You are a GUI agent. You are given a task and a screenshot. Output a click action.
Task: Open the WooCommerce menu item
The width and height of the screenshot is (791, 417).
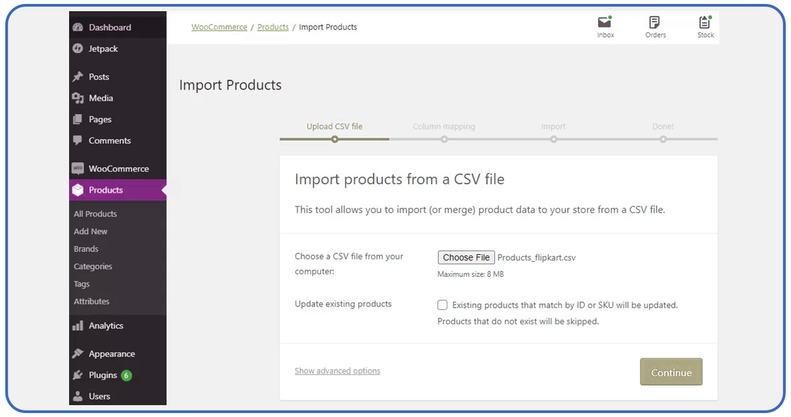click(x=118, y=168)
